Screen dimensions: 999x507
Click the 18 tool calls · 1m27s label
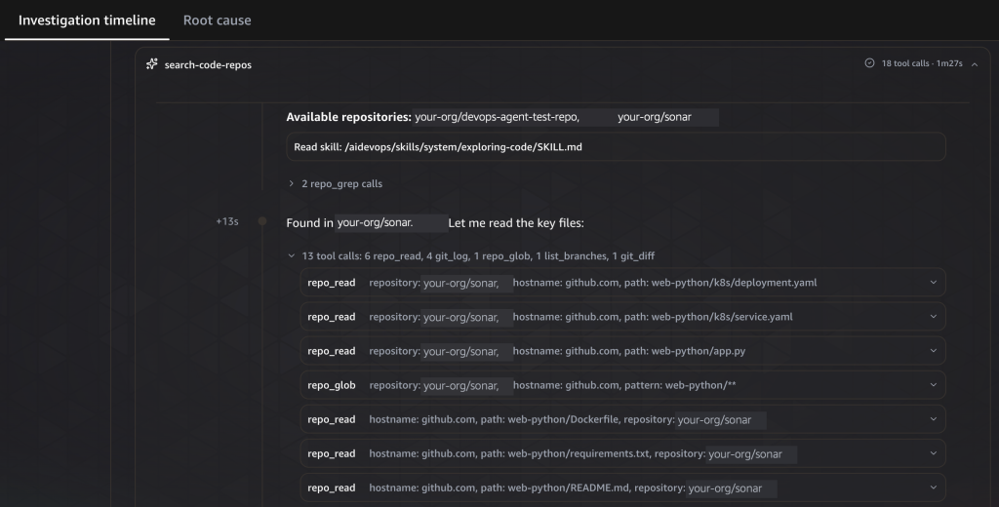pos(922,63)
